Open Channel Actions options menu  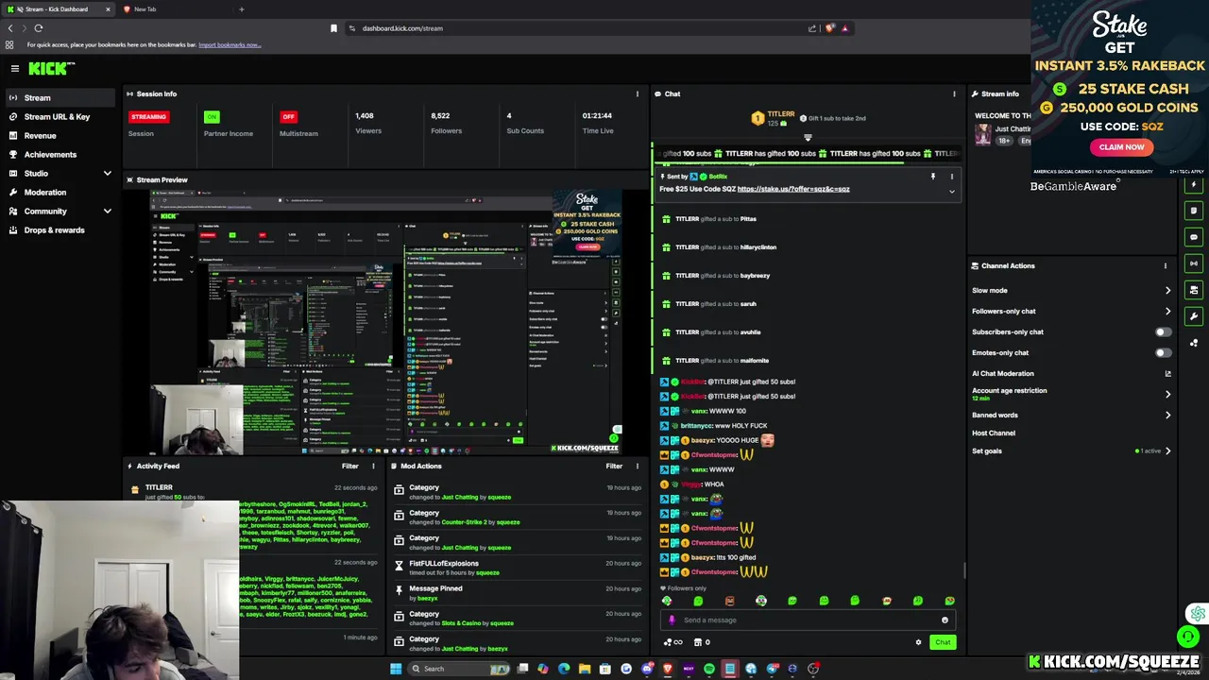(x=1165, y=265)
